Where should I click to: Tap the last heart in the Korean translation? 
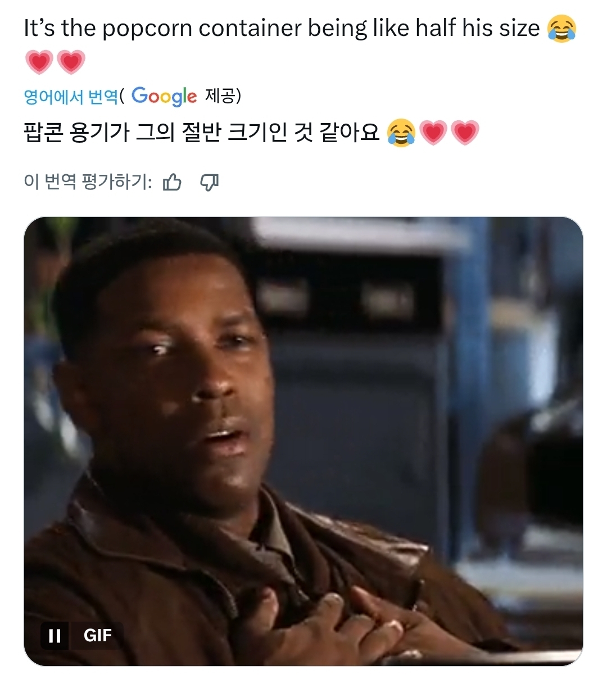(465, 133)
